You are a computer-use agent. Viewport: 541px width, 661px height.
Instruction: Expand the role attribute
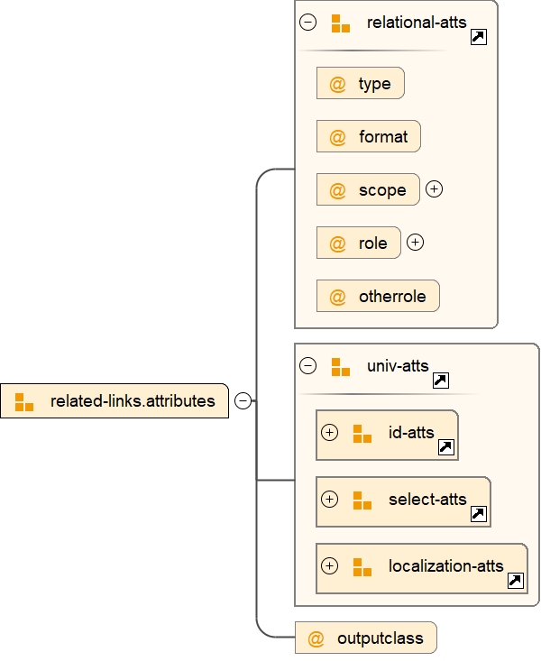(x=415, y=243)
